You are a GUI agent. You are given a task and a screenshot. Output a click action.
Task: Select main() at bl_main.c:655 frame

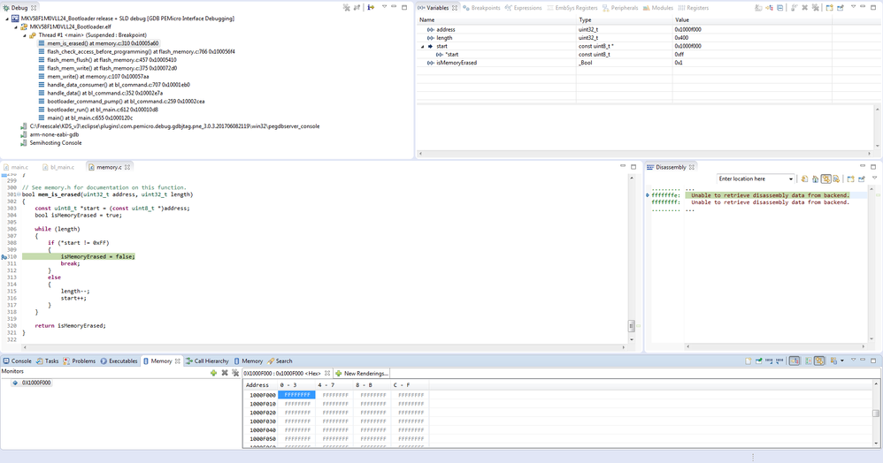(86, 118)
